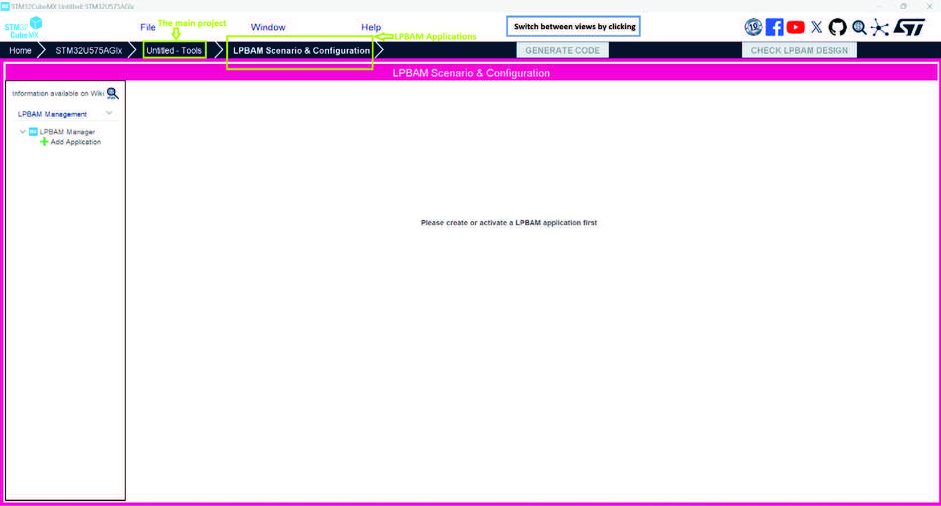Screen dimensions: 941x506
Task: Open the Window menu
Action: pyautogui.click(x=268, y=27)
